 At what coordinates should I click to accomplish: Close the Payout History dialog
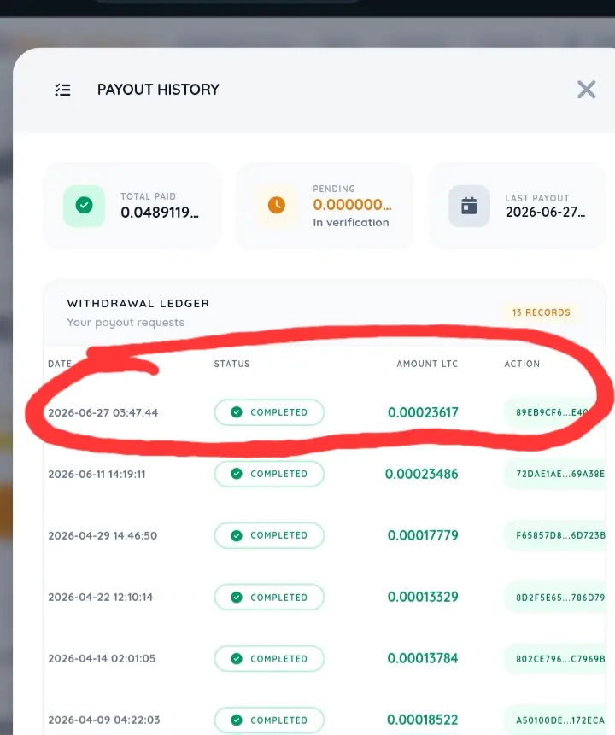click(x=586, y=89)
